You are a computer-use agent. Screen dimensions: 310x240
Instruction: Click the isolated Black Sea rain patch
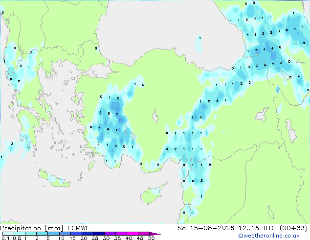pyautogui.click(x=199, y=44)
